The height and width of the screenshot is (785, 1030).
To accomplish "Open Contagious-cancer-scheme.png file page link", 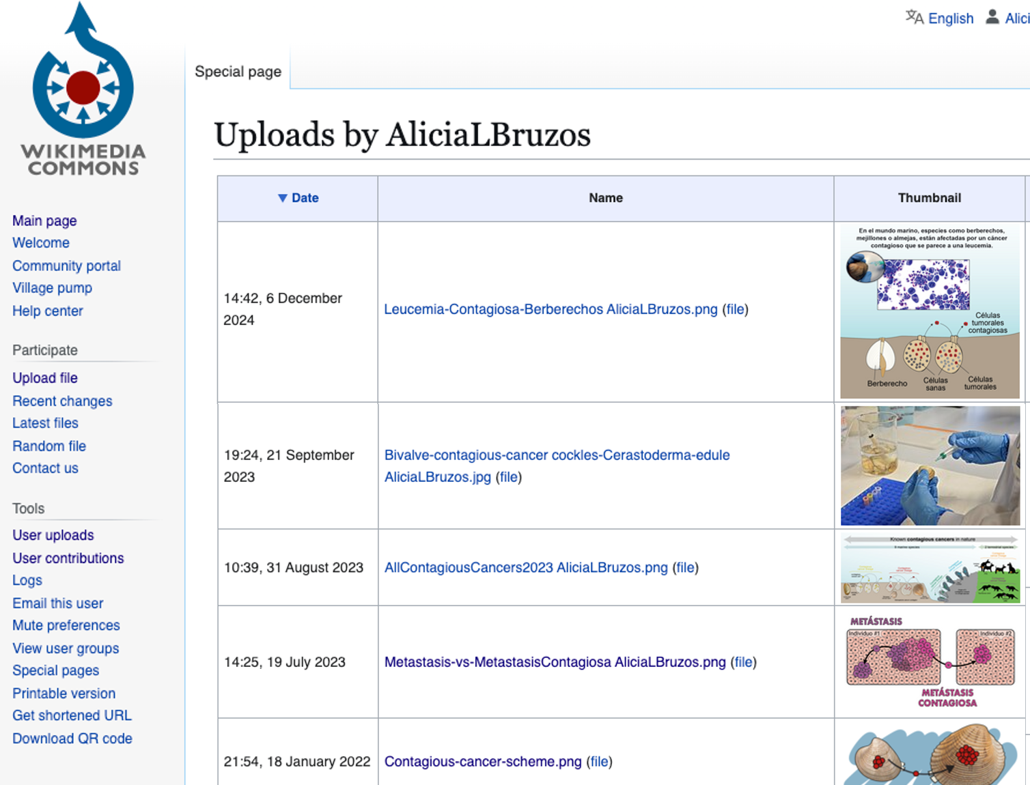I will (x=483, y=762).
